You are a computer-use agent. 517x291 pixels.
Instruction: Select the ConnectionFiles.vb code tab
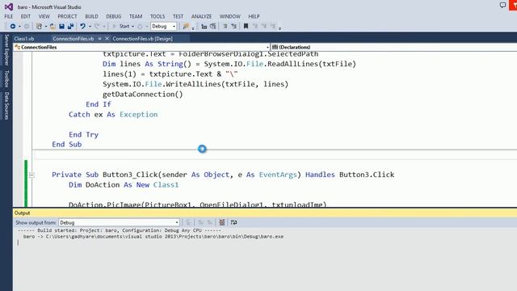74,39
